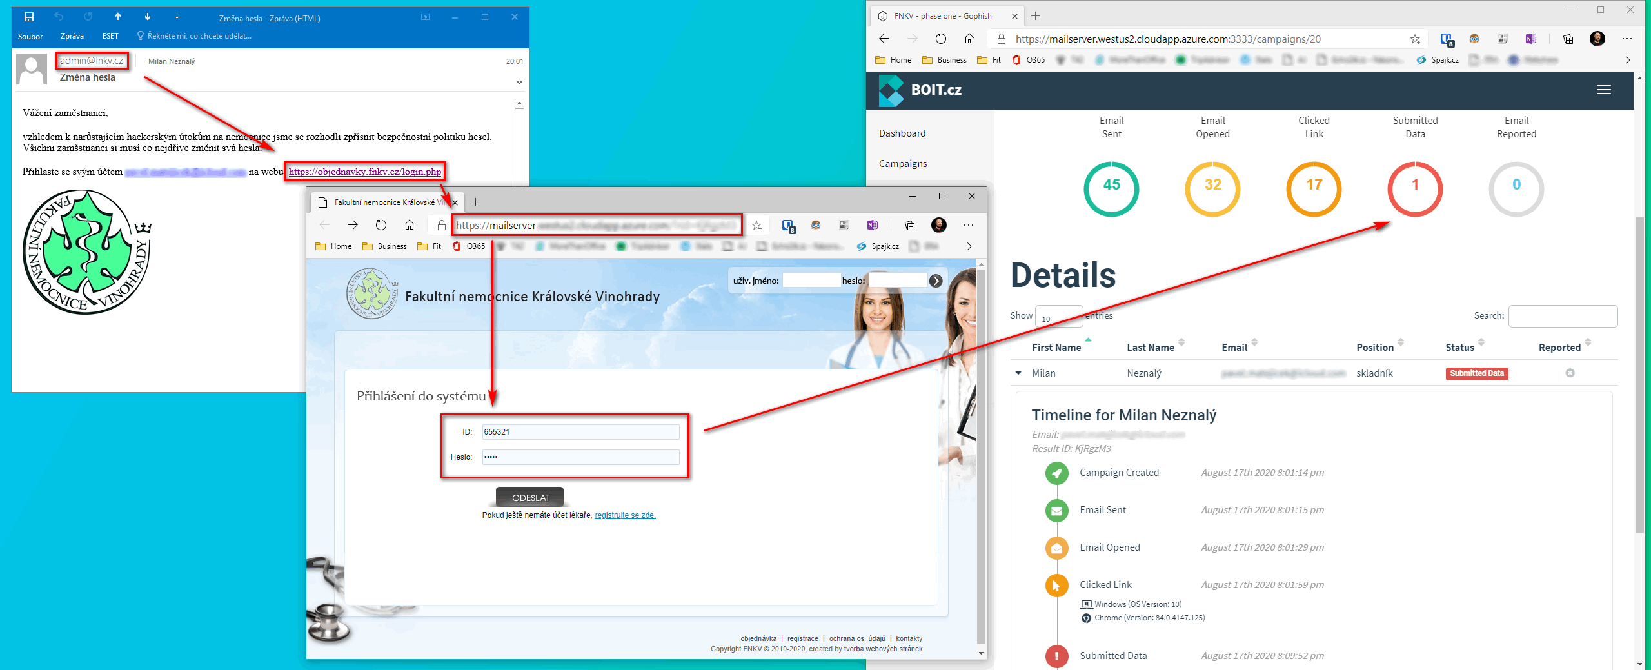This screenshot has height=670, width=1651.
Task: Open the Zpráva ribbon tab
Action: [x=72, y=36]
